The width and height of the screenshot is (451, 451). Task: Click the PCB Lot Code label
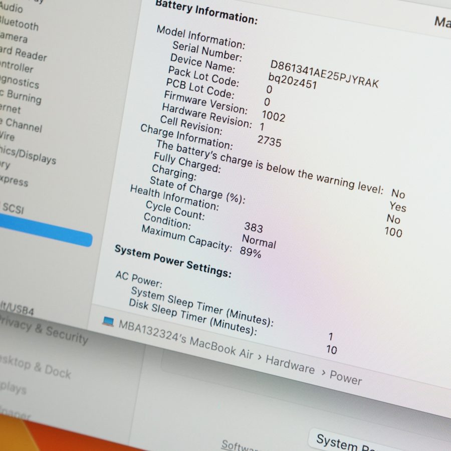200,88
